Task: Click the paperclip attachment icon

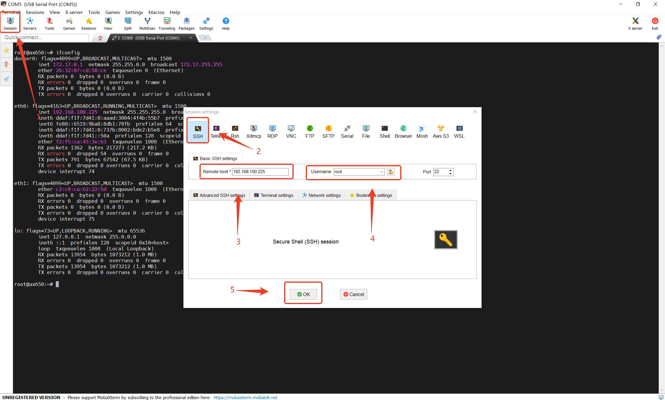Action: point(658,37)
